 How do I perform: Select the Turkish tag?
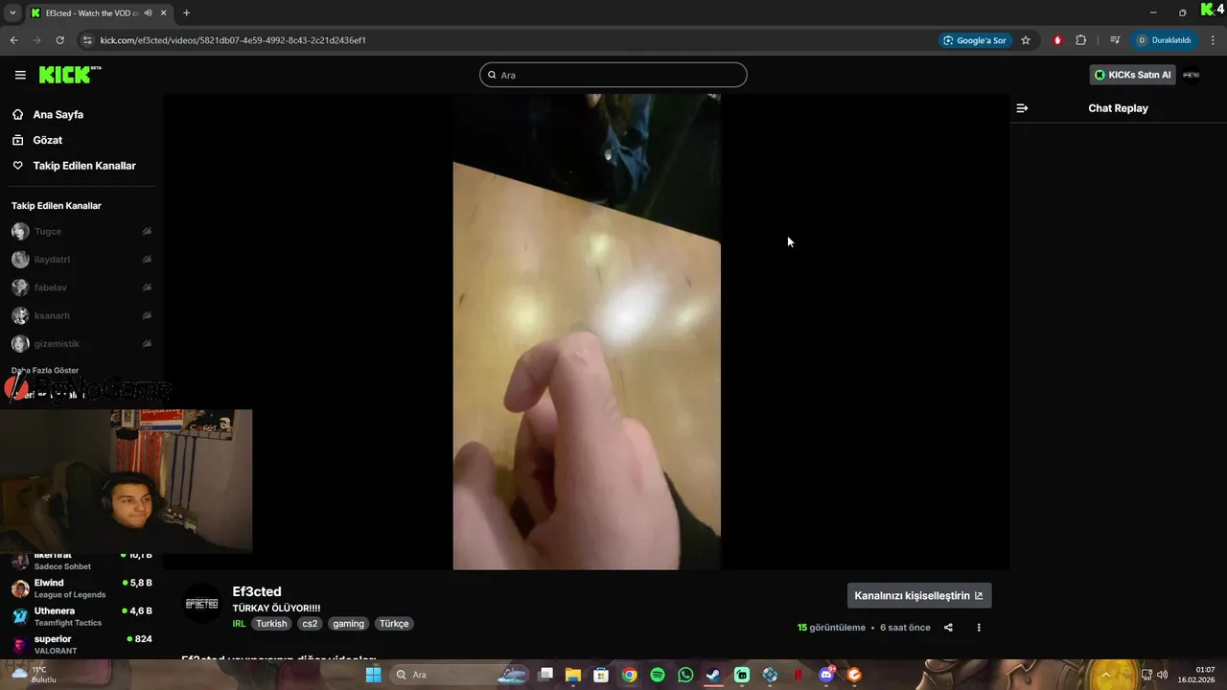[x=271, y=623]
